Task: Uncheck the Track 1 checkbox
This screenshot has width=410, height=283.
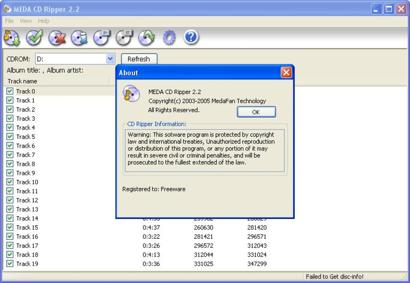Action: [x=10, y=100]
